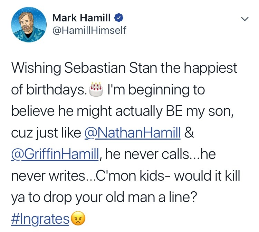
Task: Click the word "happiest" in the tweet
Action: click(211, 68)
